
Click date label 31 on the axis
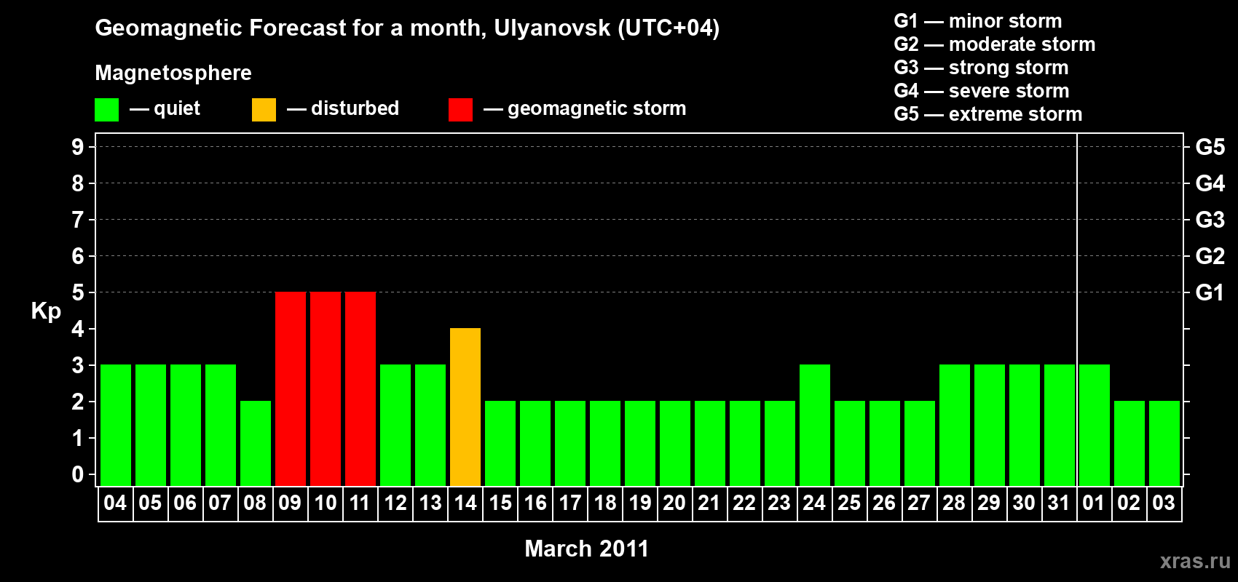pos(1059,503)
